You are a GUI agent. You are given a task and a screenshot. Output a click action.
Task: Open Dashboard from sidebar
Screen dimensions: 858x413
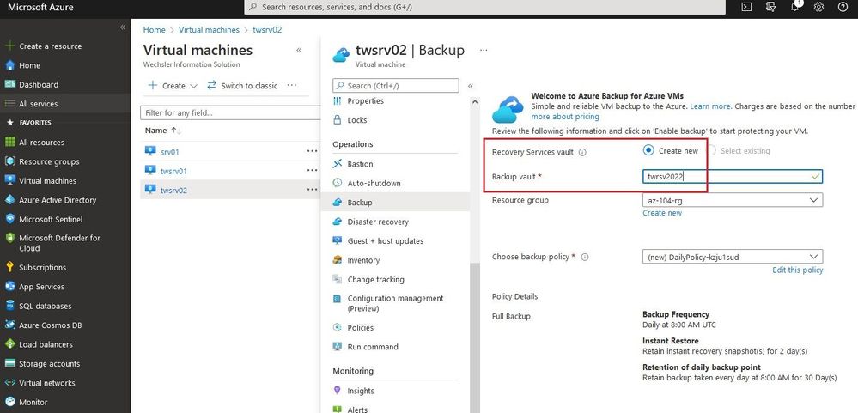(39, 85)
